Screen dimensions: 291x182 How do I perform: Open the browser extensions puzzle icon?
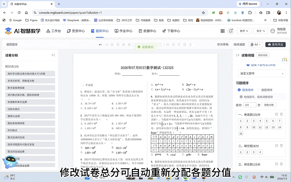click(250, 13)
